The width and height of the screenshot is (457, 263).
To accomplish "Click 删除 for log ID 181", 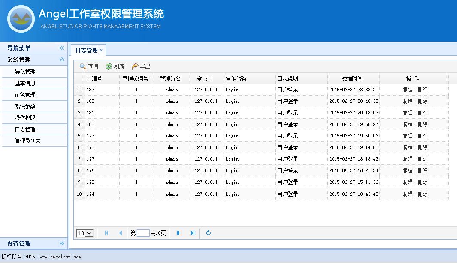I will pos(422,113).
